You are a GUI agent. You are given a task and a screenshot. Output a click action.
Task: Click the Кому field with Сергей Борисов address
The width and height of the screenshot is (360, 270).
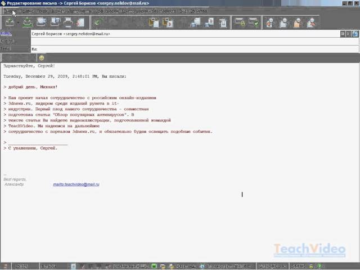coord(185,34)
